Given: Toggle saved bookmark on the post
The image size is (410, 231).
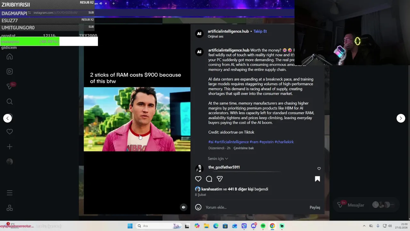Looking at the screenshot, I should 317,179.
